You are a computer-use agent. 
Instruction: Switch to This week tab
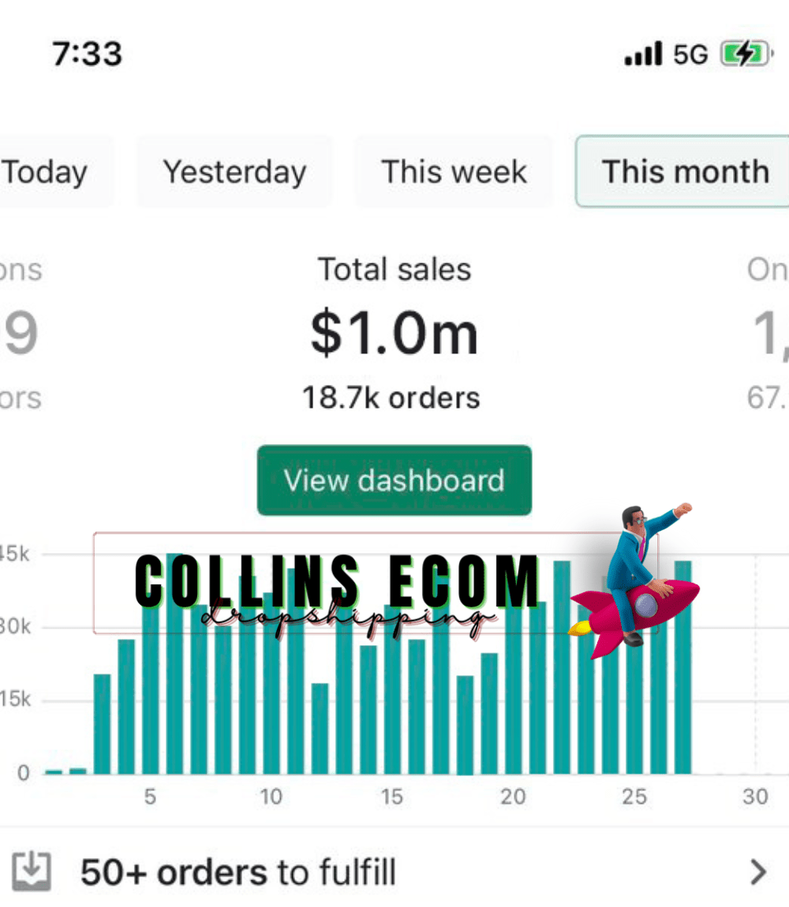(454, 172)
